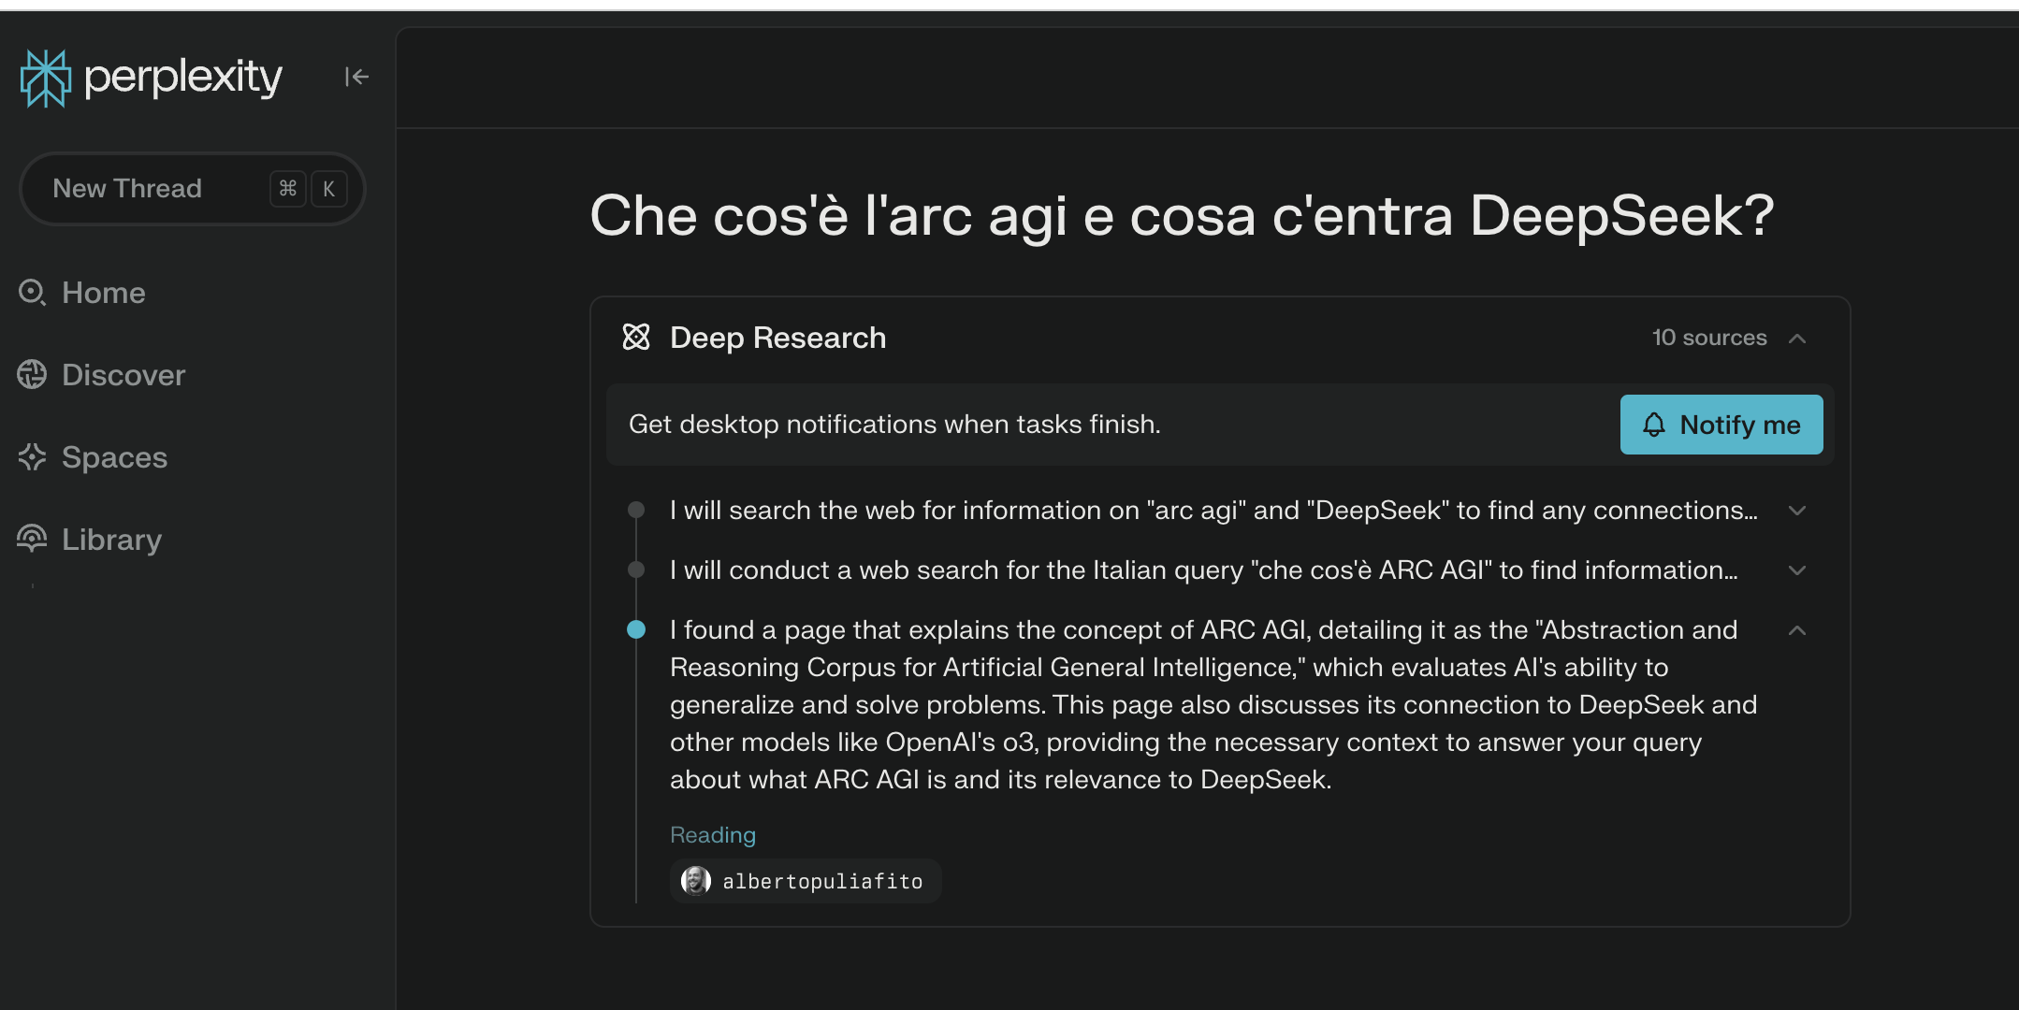Collapse the sidebar with arrow icon
This screenshot has width=2019, height=1010.
coord(356,77)
